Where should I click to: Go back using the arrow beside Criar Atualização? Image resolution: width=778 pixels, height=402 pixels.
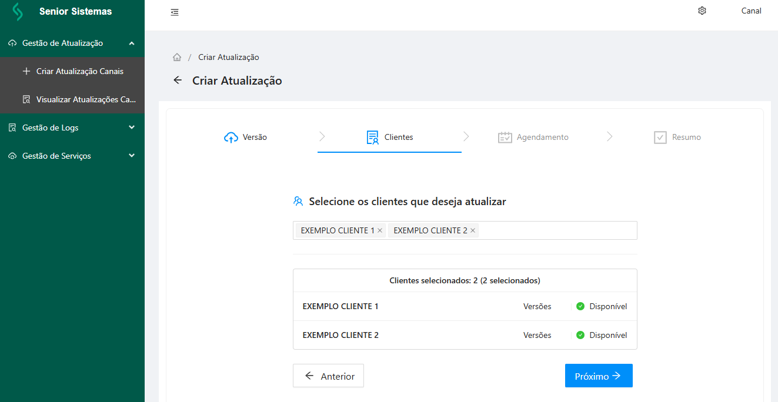pyautogui.click(x=178, y=81)
